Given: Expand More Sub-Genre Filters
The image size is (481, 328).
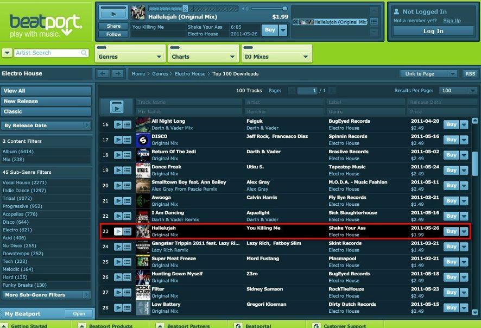Looking at the screenshot, I should [46, 295].
